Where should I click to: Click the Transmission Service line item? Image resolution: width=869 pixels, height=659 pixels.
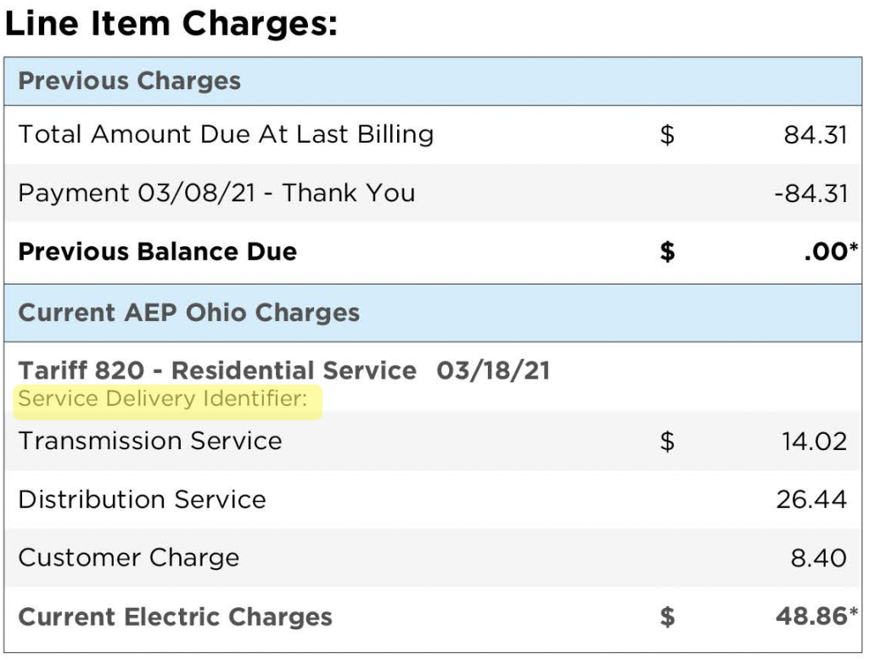[149, 441]
